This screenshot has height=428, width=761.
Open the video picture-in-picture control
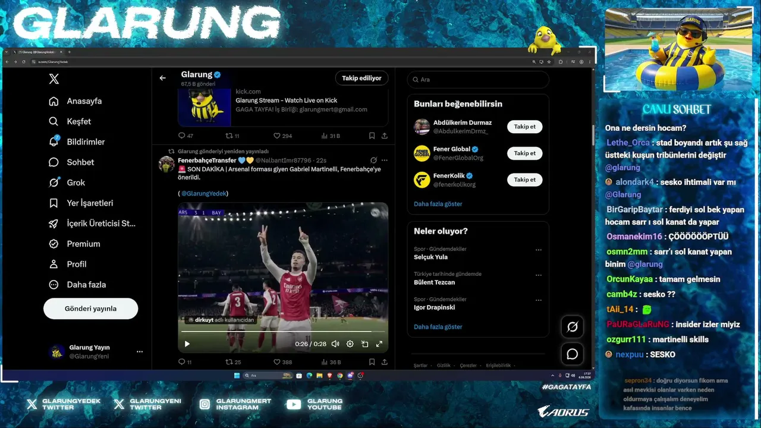pos(364,344)
